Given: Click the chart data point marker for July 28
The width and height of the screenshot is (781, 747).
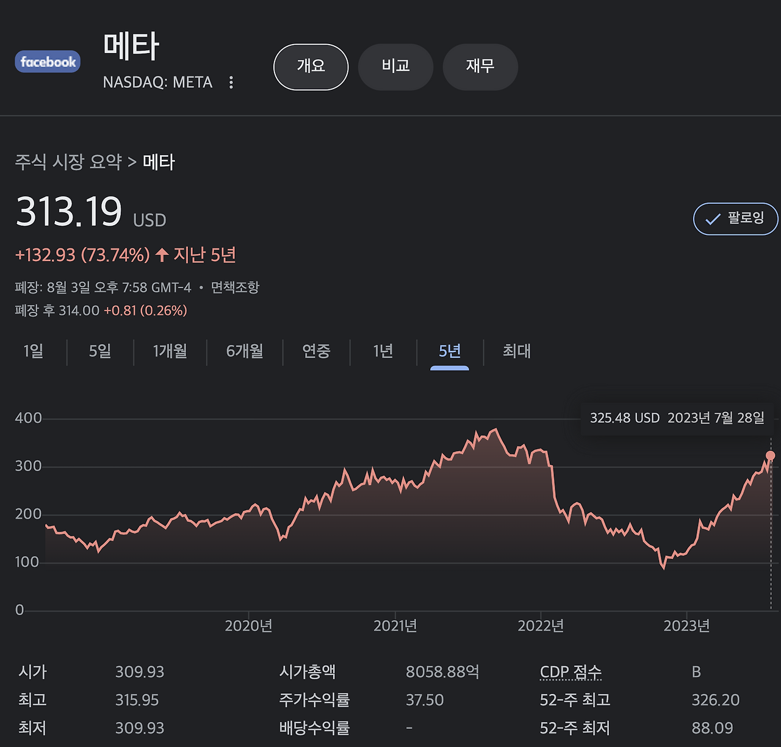Looking at the screenshot, I should coord(771,456).
